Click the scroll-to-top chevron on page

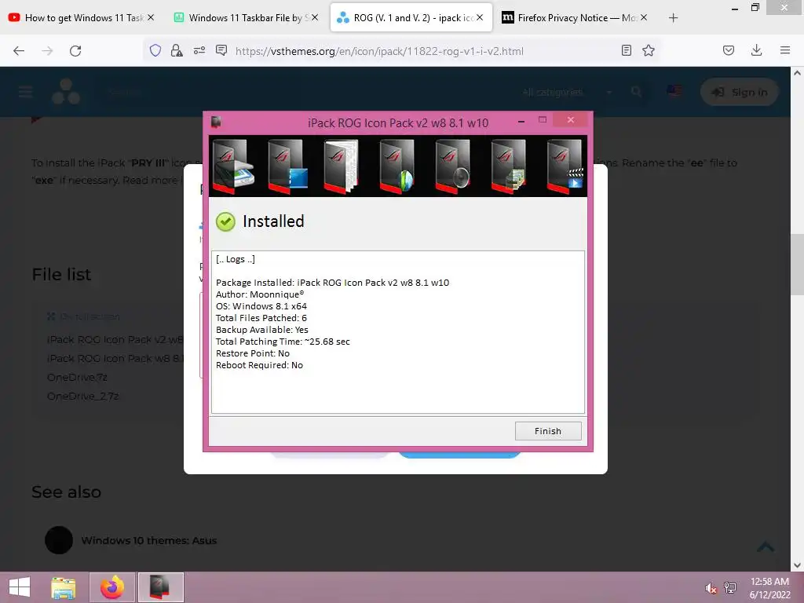pyautogui.click(x=766, y=546)
